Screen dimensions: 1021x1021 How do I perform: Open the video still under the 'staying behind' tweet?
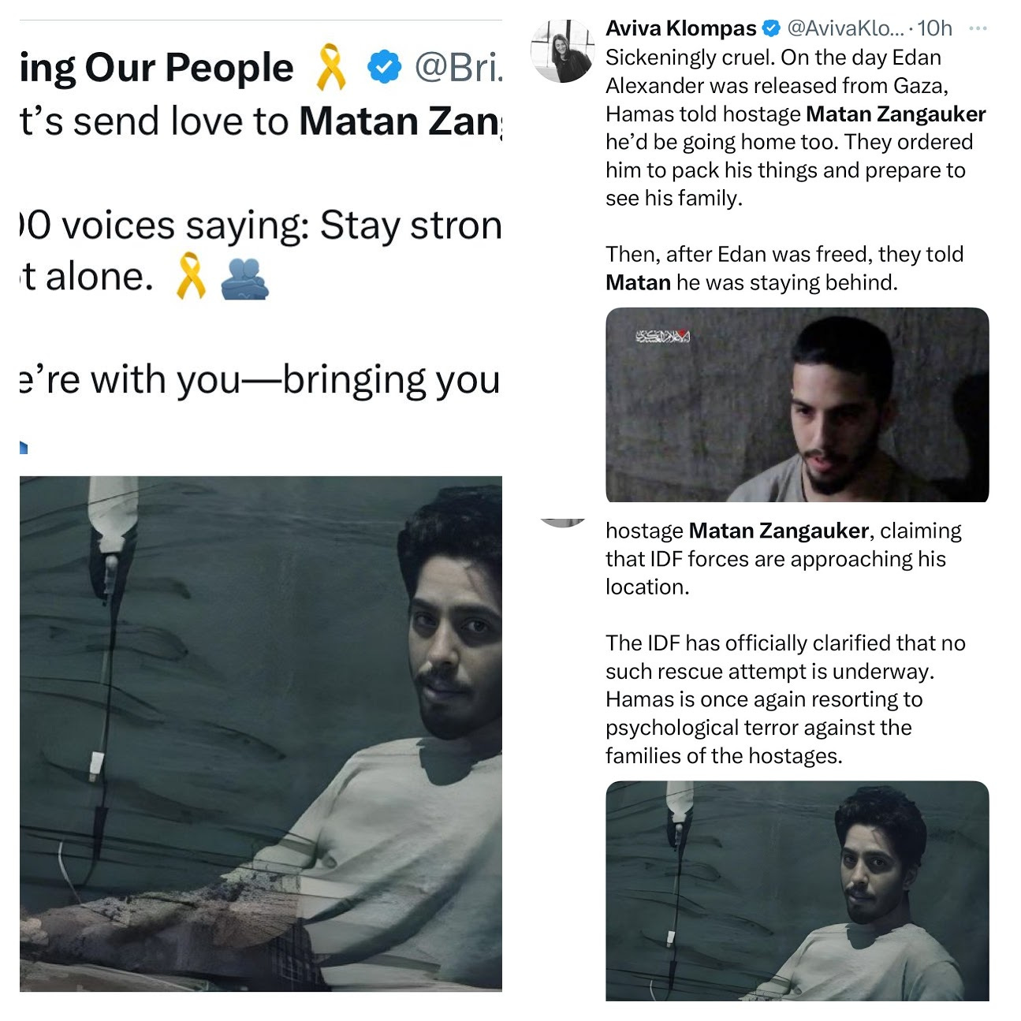click(x=797, y=404)
